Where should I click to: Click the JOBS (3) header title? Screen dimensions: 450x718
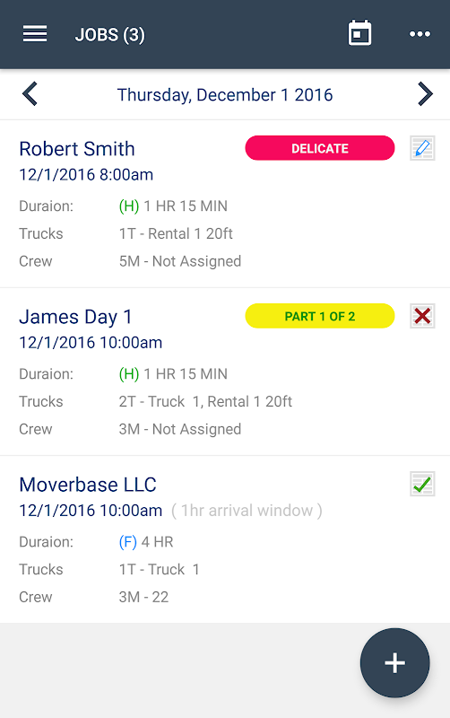pyautogui.click(x=109, y=35)
